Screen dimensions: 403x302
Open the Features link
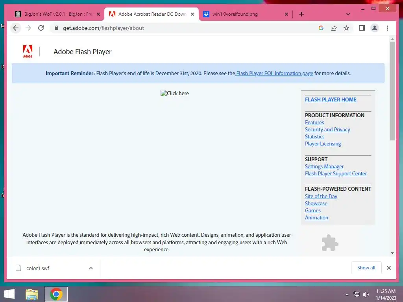pyautogui.click(x=314, y=123)
